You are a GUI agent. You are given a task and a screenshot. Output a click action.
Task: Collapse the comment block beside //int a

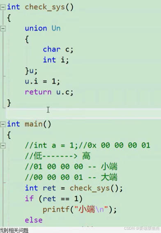point(3,146)
